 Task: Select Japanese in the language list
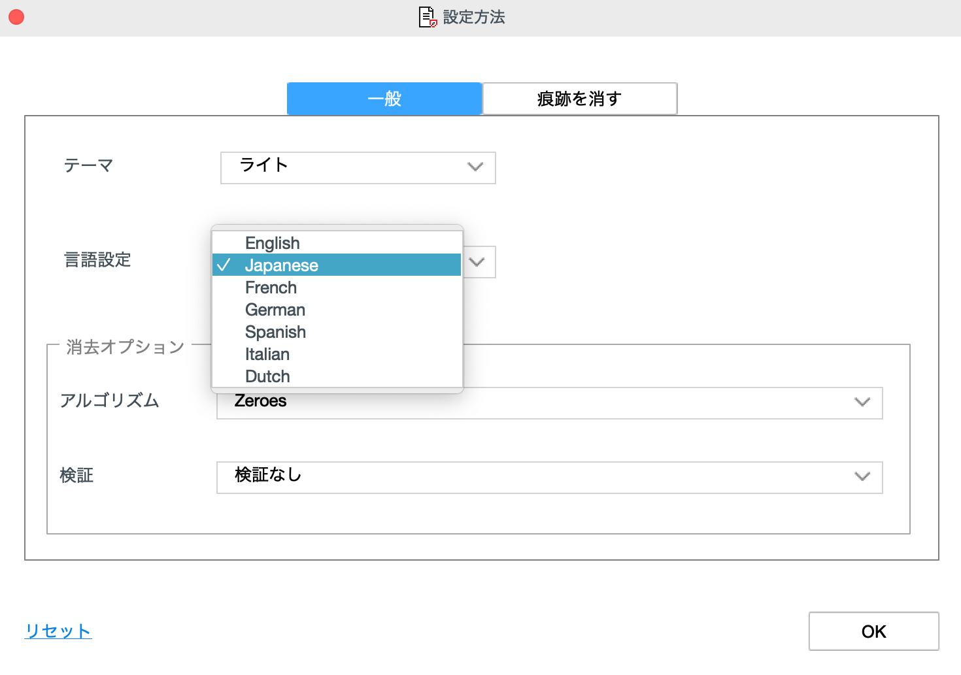pos(337,265)
